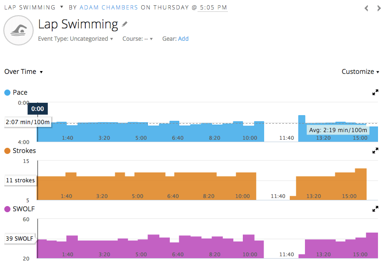387x270 pixels.
Task: Click the Add gear link
Action: coord(183,39)
